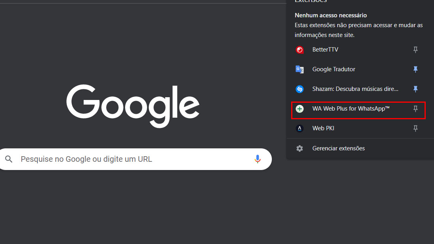Click the Google logo
The image size is (434, 244).
pos(133,106)
